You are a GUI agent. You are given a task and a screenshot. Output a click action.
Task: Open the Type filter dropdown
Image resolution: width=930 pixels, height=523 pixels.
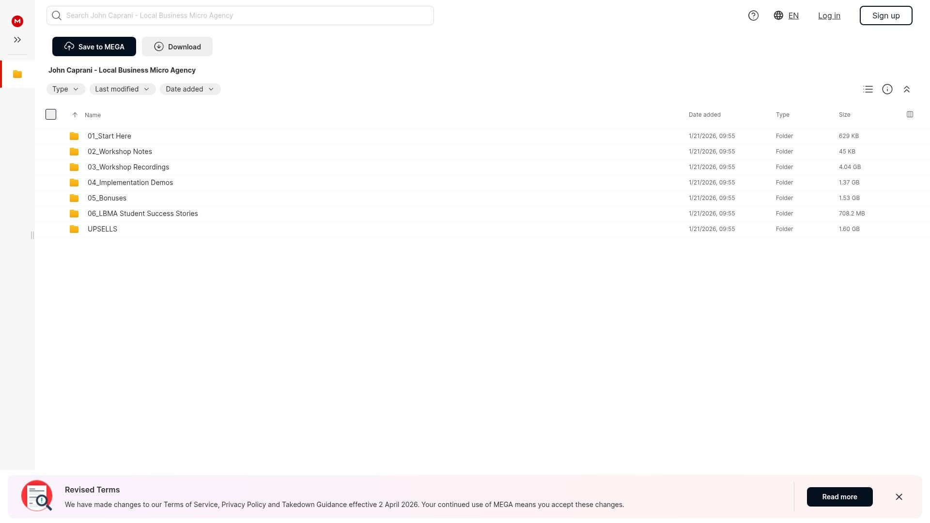(x=66, y=89)
